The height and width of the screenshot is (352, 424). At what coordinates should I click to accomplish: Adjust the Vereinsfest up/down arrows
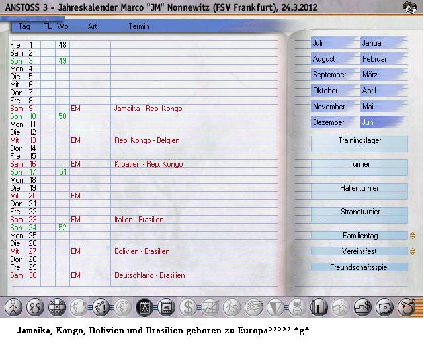[413, 251]
